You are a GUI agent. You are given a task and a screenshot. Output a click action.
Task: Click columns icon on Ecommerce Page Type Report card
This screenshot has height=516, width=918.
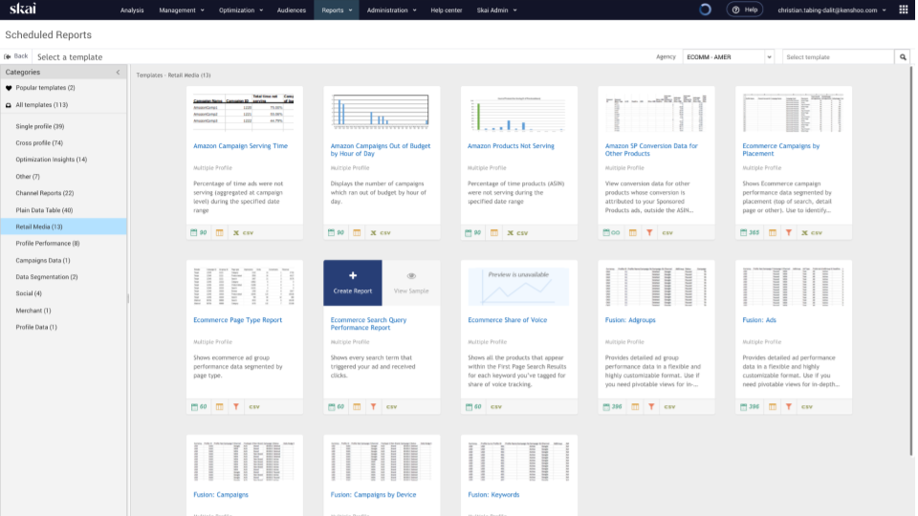click(x=220, y=407)
